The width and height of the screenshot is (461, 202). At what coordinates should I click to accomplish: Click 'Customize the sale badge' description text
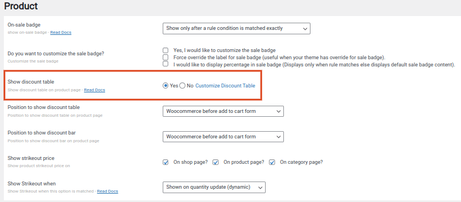pos(33,61)
